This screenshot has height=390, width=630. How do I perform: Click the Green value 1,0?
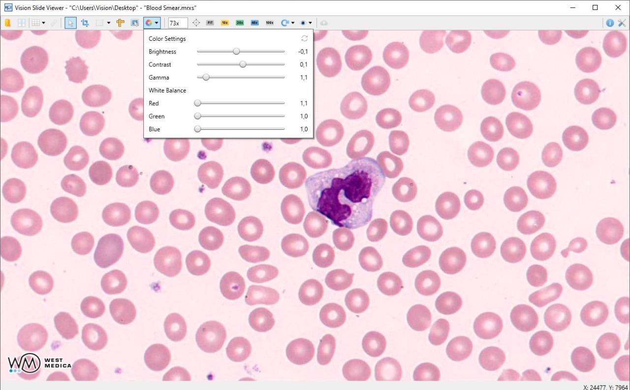coord(304,116)
